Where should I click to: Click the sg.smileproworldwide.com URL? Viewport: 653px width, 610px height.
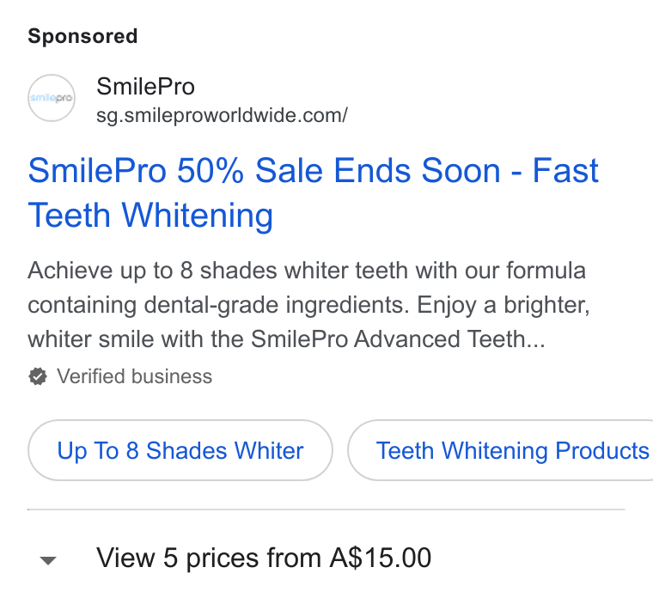(222, 116)
